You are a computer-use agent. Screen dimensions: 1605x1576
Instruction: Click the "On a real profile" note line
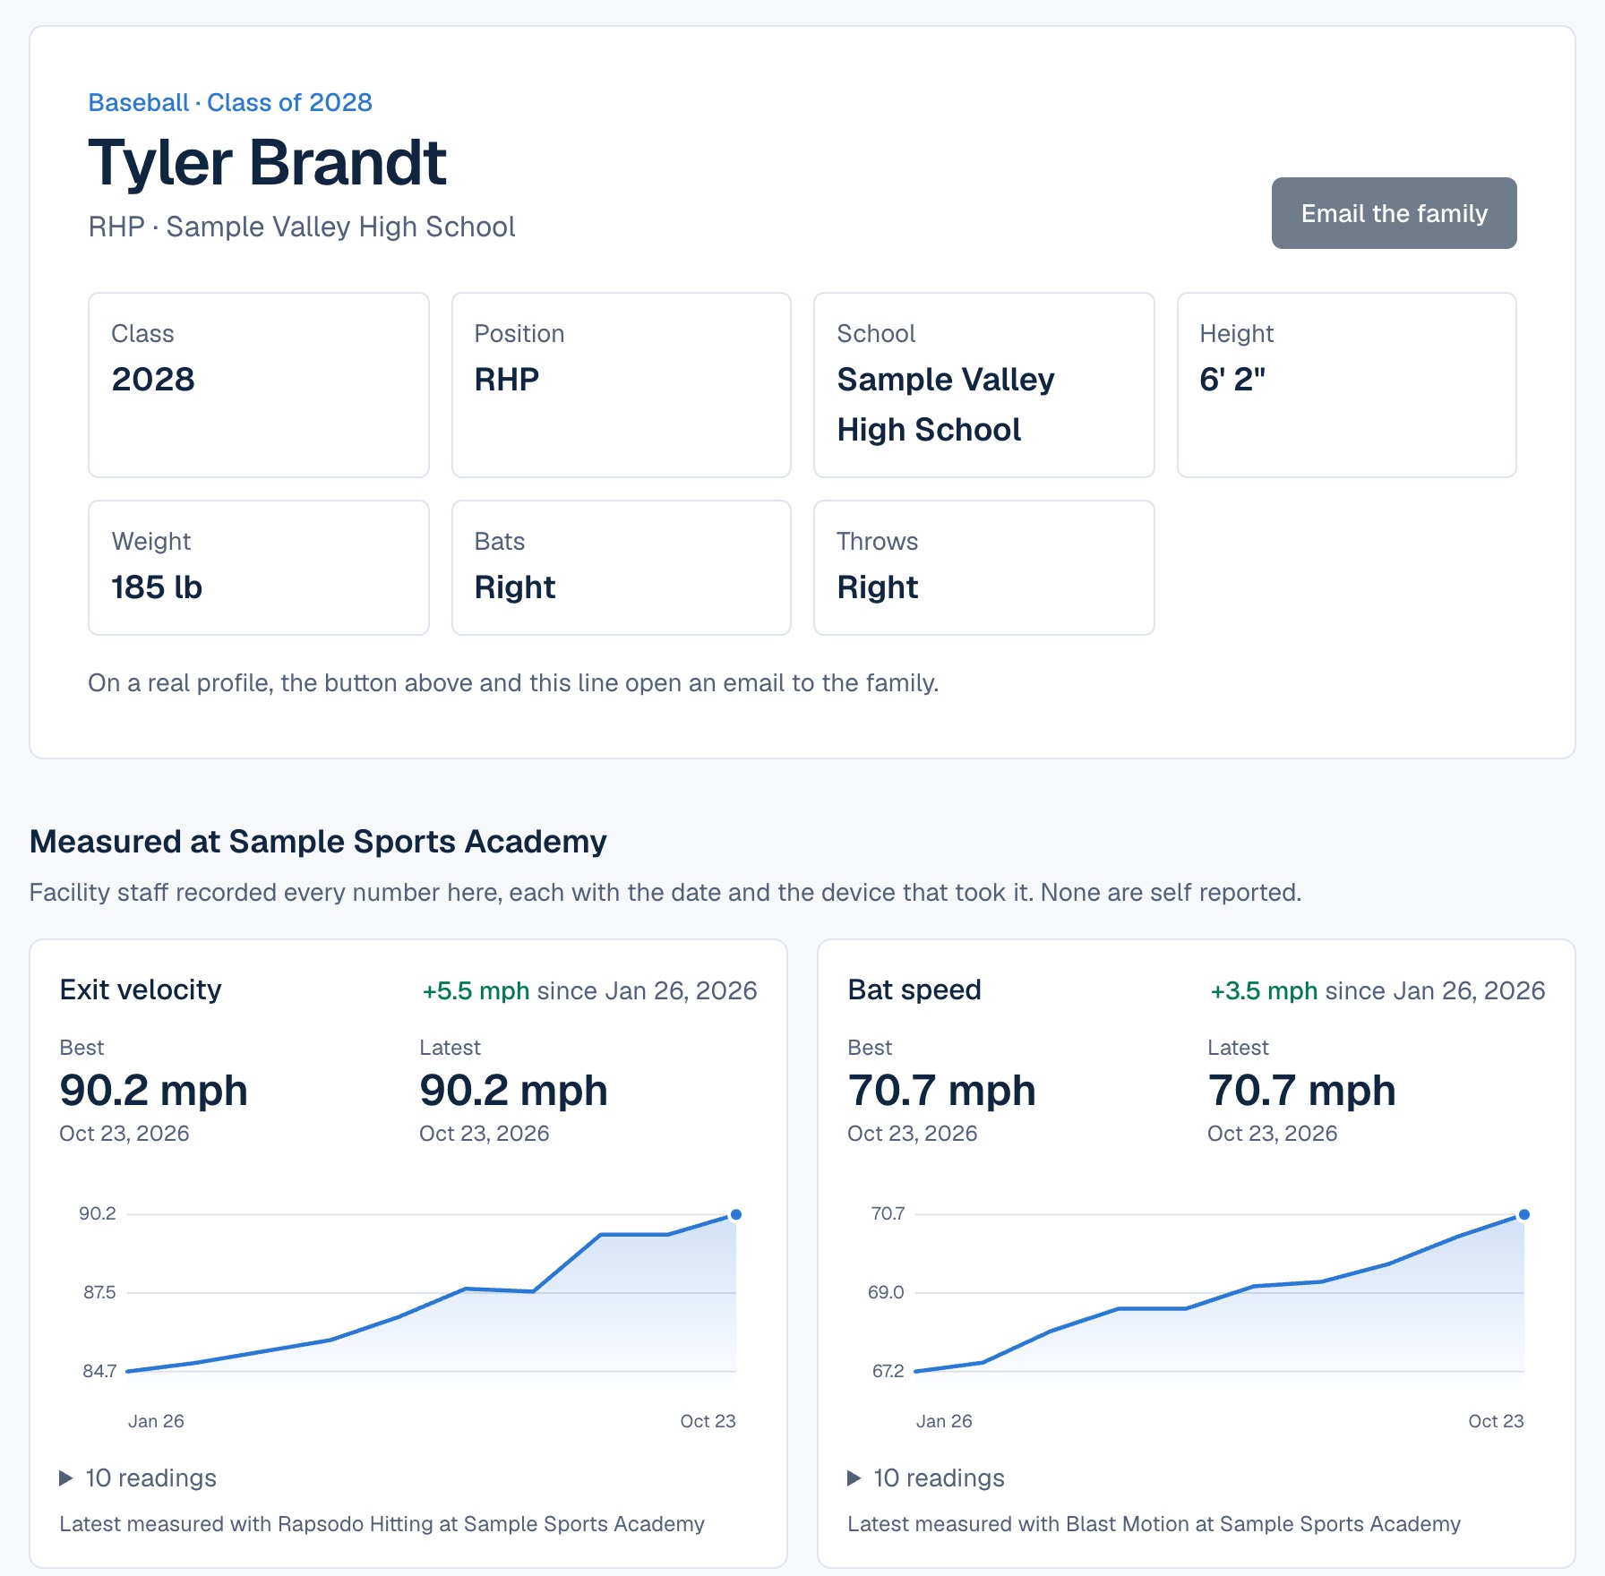click(x=513, y=683)
